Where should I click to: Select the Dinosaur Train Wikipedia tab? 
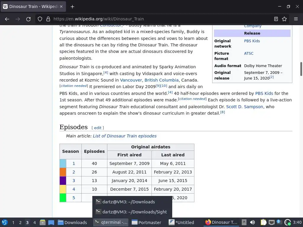33,7
